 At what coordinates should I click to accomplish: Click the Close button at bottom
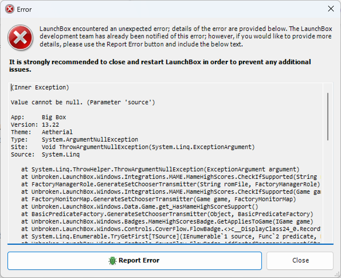300,261
